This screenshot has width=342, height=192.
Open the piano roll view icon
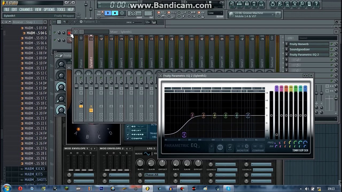(247, 4)
